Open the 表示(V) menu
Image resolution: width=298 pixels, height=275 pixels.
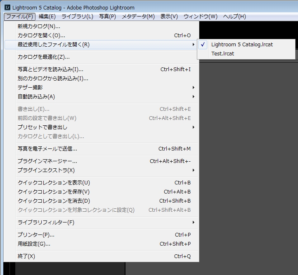click(169, 17)
